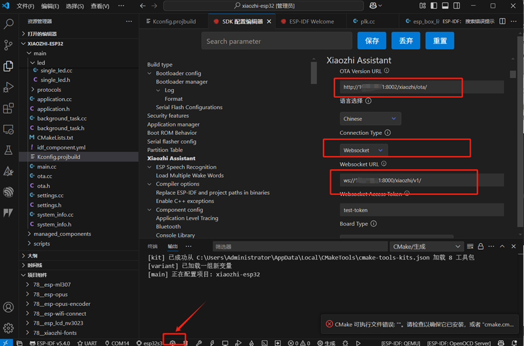Image resolution: width=524 pixels, height=346 pixels.
Task: Click the SDK configuration gear in status bar
Action: (173, 343)
